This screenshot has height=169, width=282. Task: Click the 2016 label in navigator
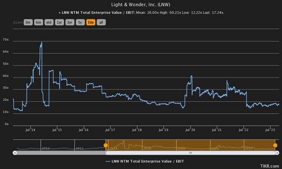(x=147, y=148)
